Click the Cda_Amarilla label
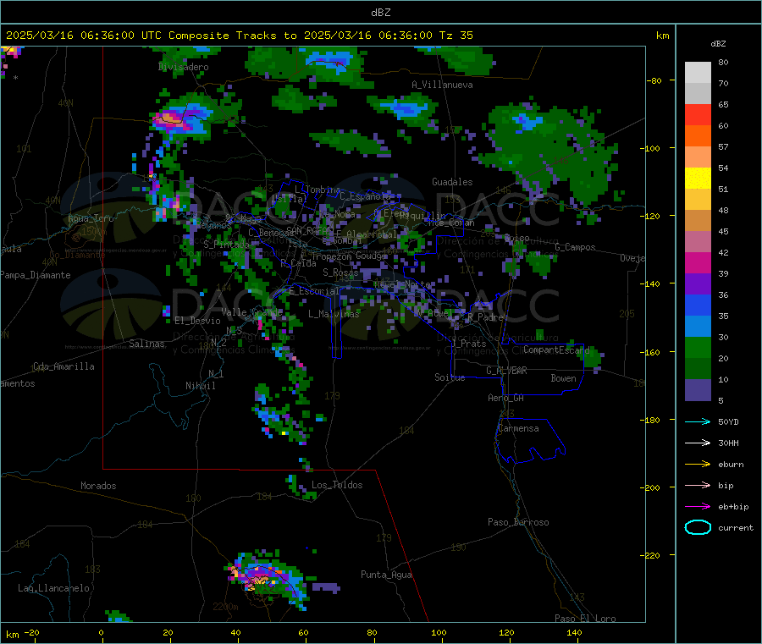762x644 pixels. coord(63,366)
